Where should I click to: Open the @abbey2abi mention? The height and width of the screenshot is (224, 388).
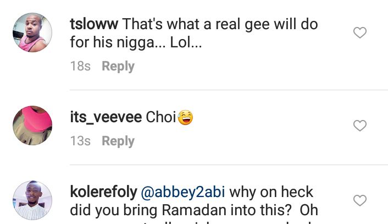tap(183, 192)
